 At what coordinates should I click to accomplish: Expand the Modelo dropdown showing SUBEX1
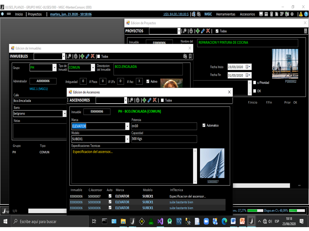(x=127, y=139)
